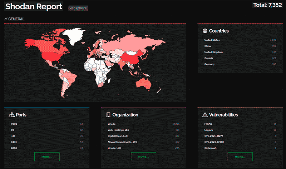Click the Shodan Report title

[x=34, y=6]
